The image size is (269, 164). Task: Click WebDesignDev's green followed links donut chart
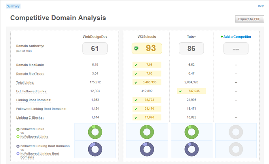(x=95, y=132)
